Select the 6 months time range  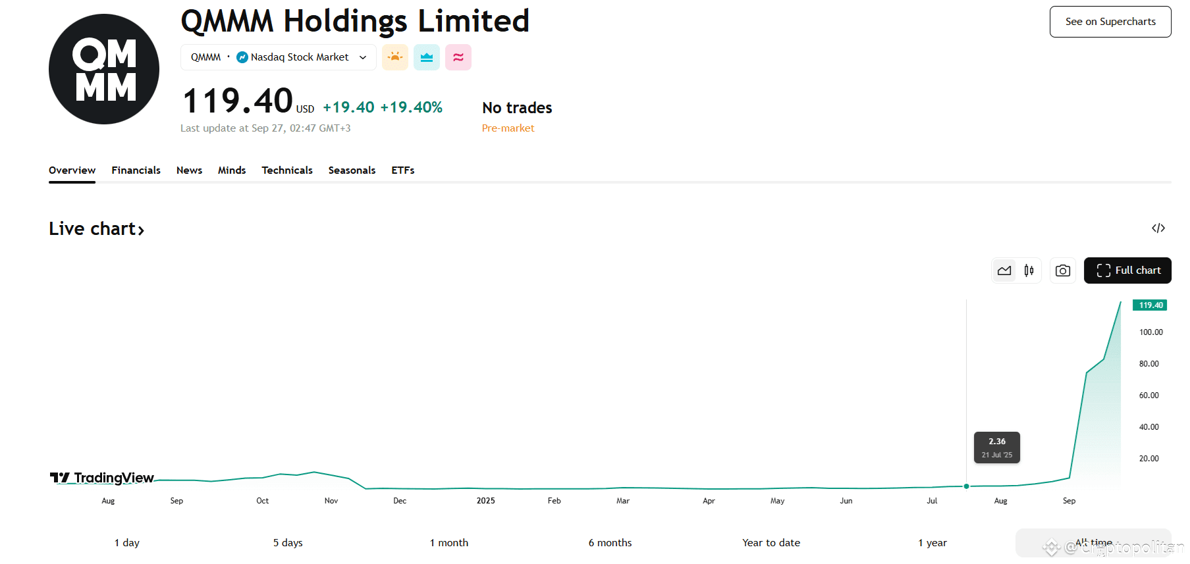point(610,543)
